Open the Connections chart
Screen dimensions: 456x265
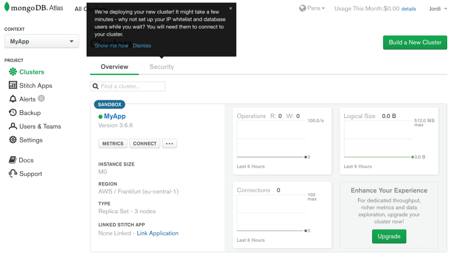pos(282,215)
